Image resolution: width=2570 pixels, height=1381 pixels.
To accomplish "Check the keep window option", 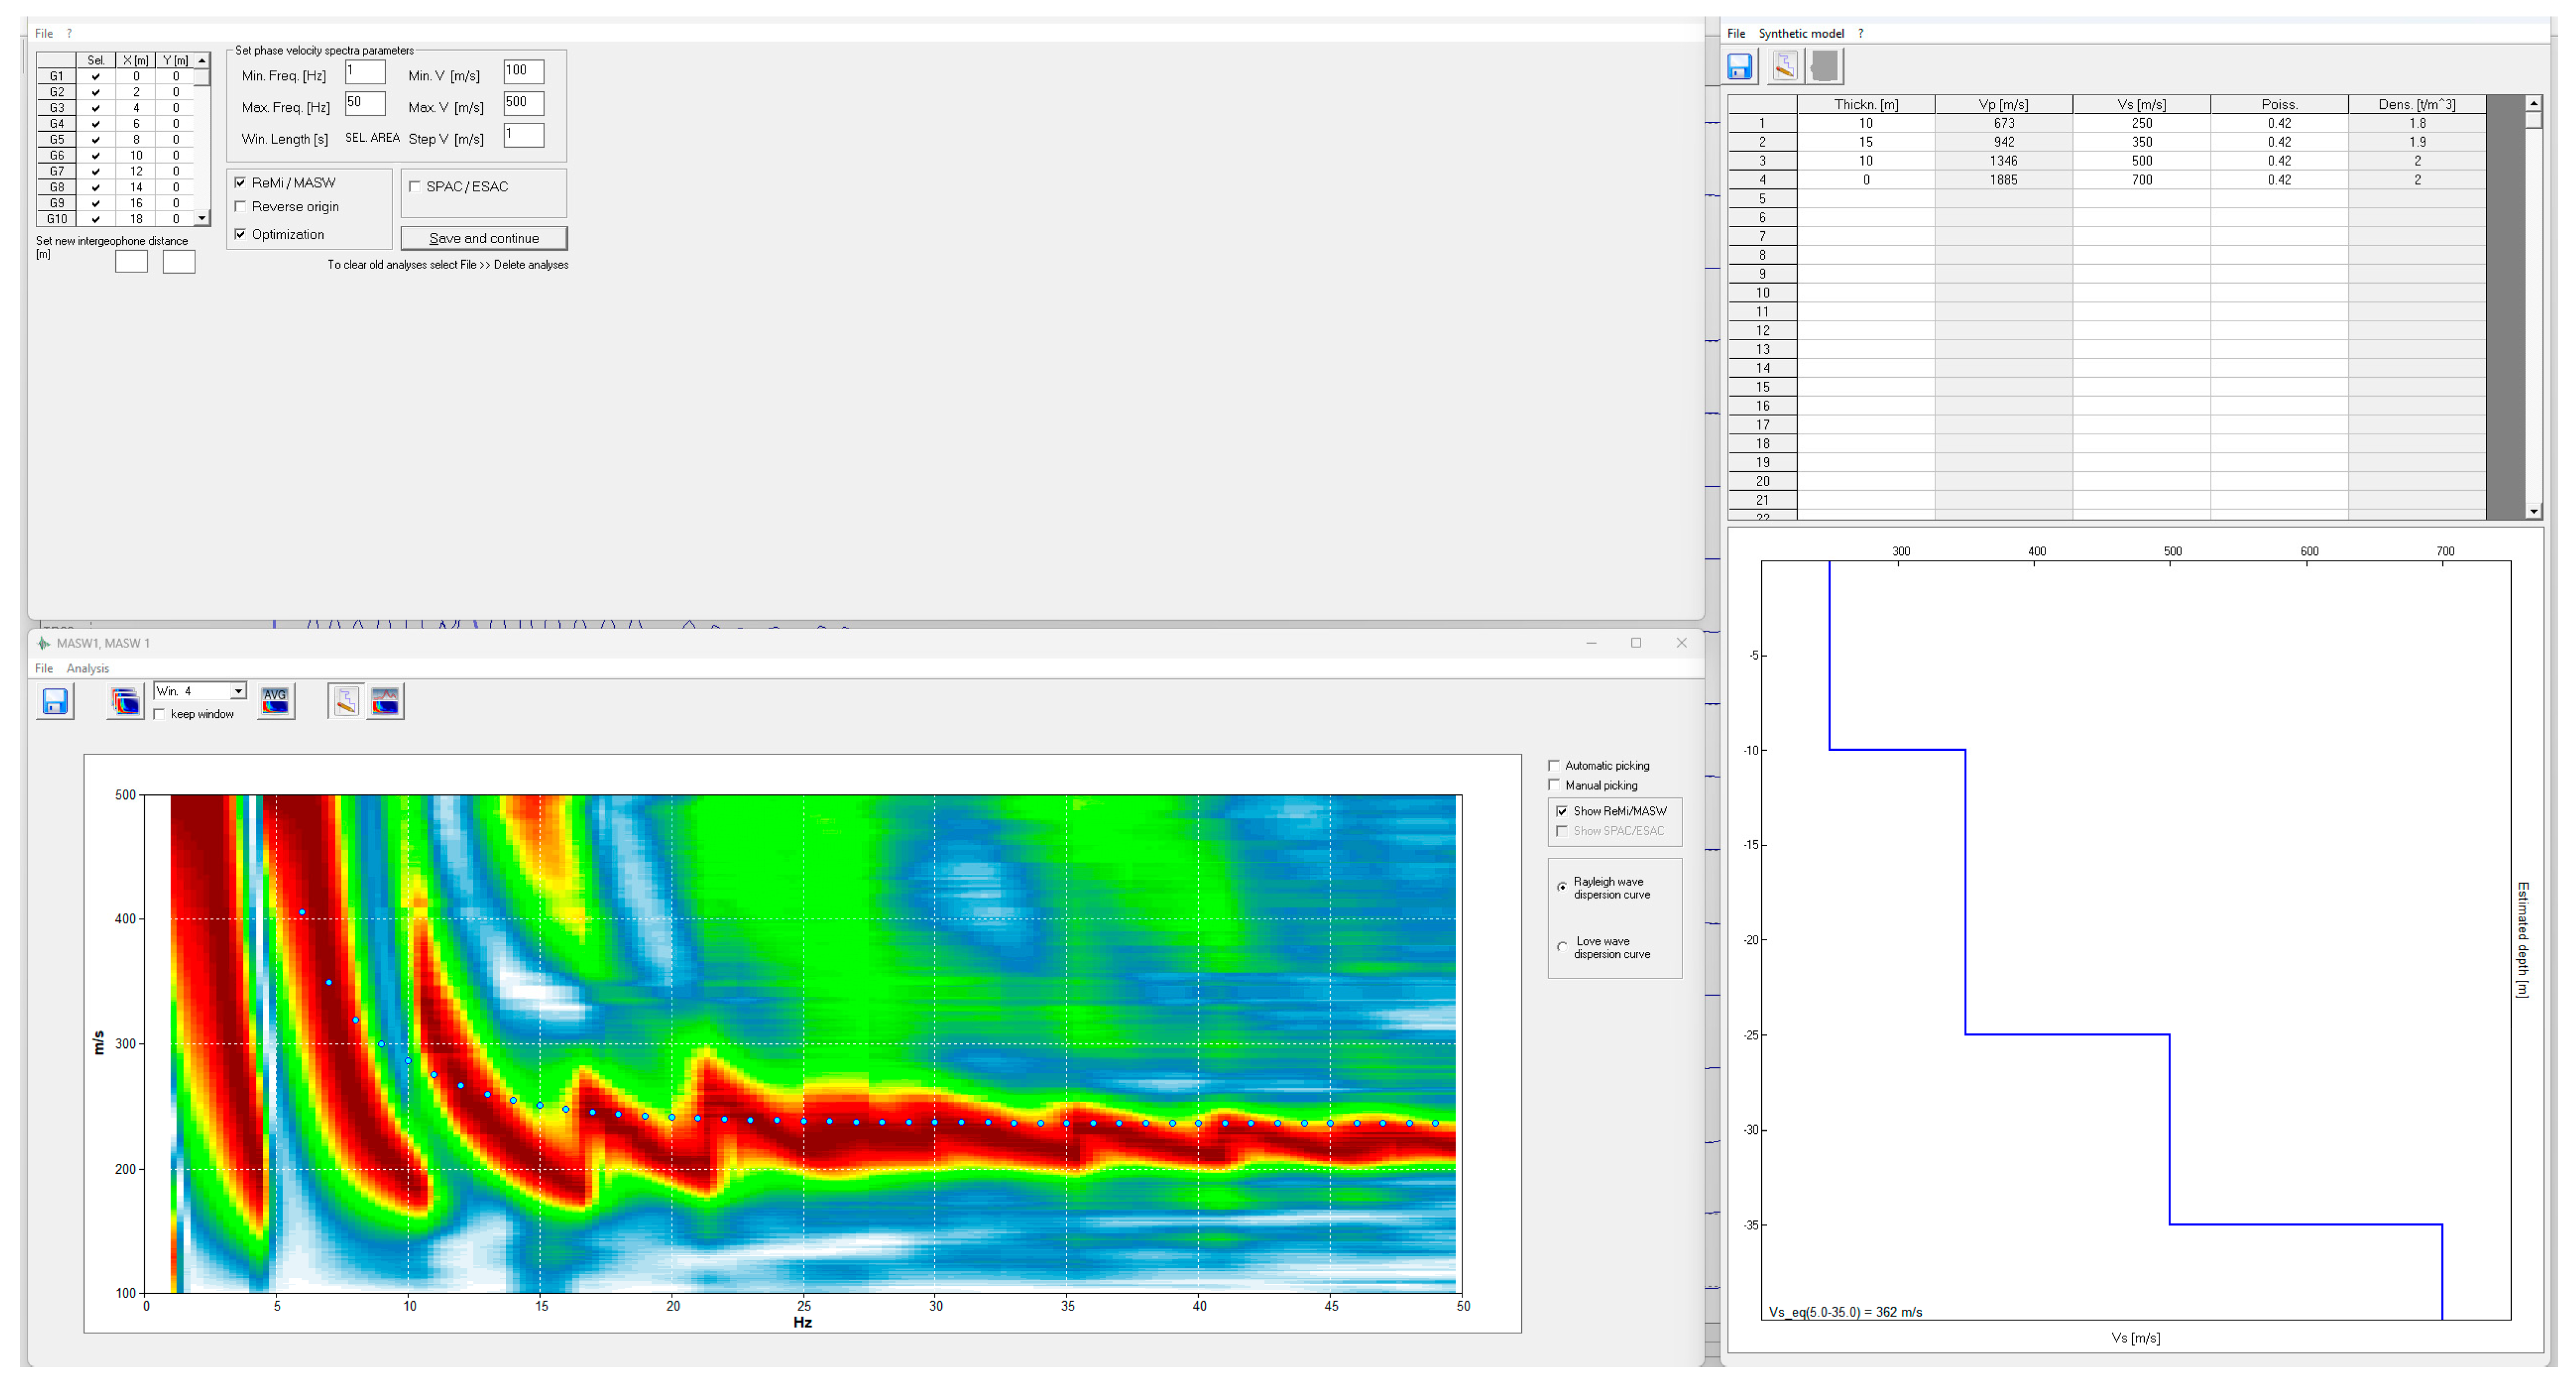I will pyautogui.click(x=159, y=714).
